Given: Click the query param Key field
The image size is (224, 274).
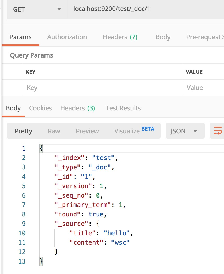Looking at the screenshot, I should [x=103, y=88].
